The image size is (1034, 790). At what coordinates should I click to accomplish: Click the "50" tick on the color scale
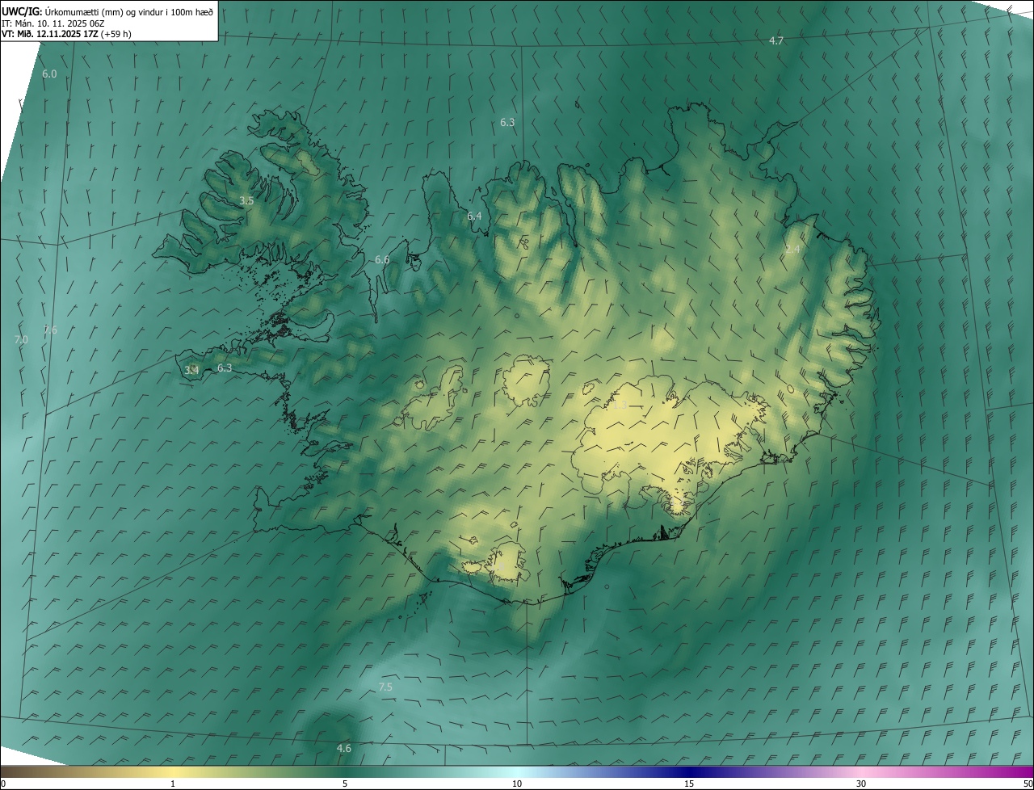click(1028, 784)
